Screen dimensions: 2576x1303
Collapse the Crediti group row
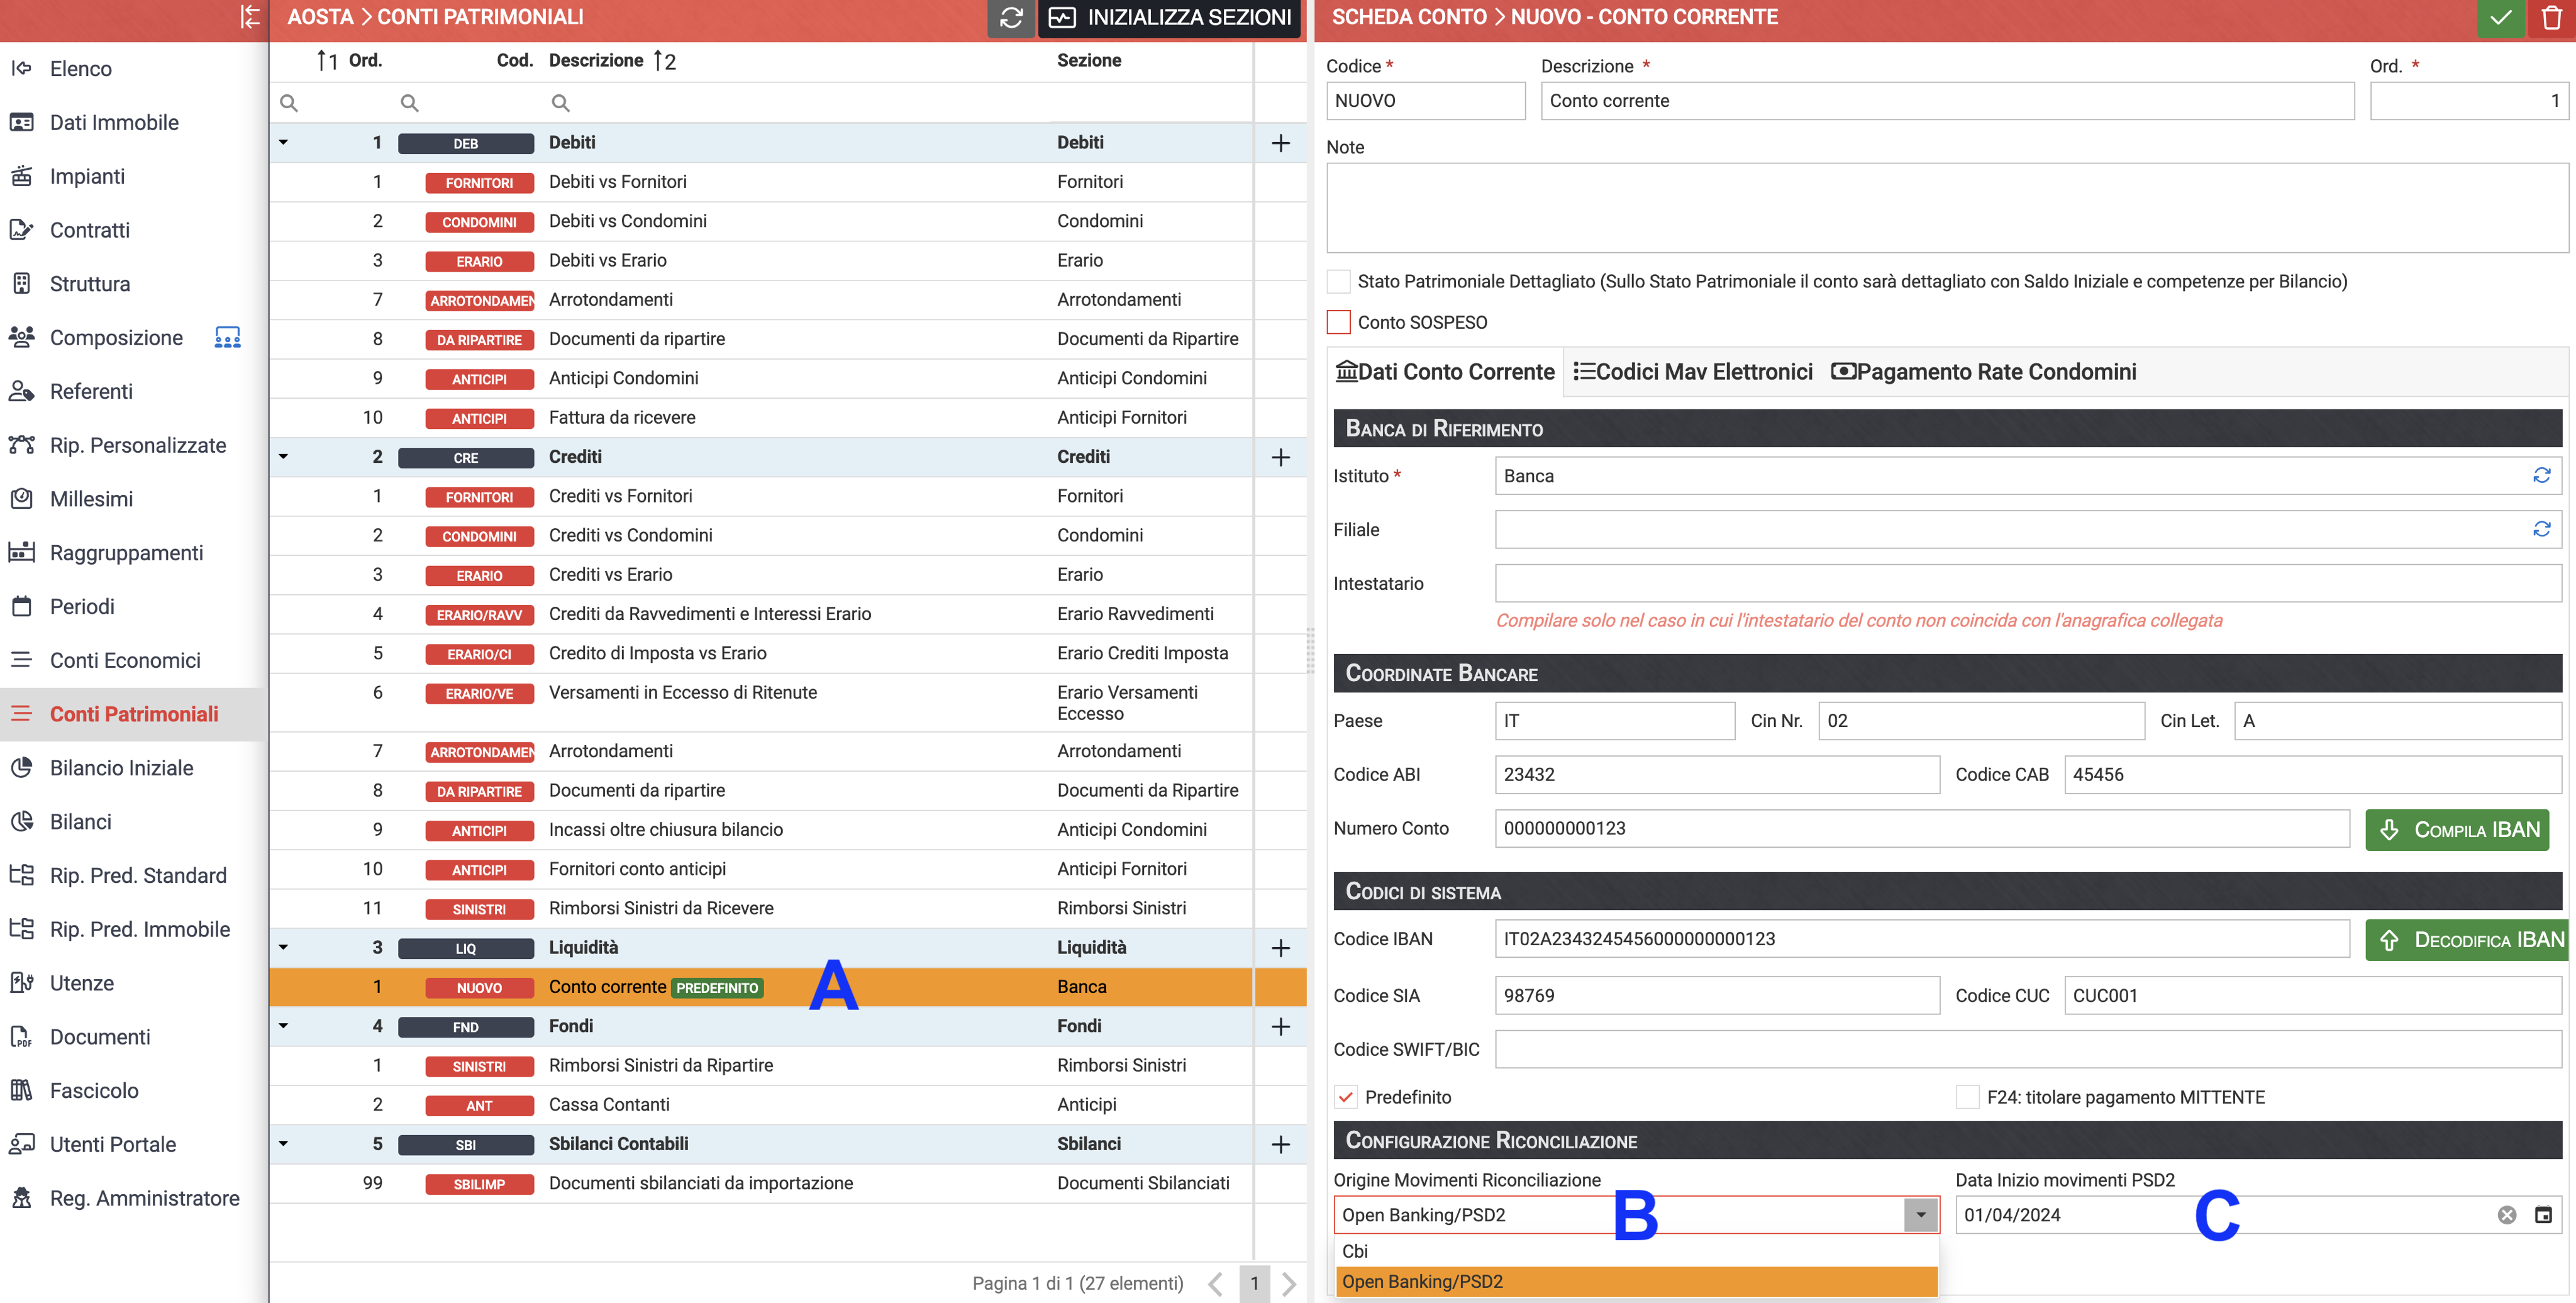[284, 457]
